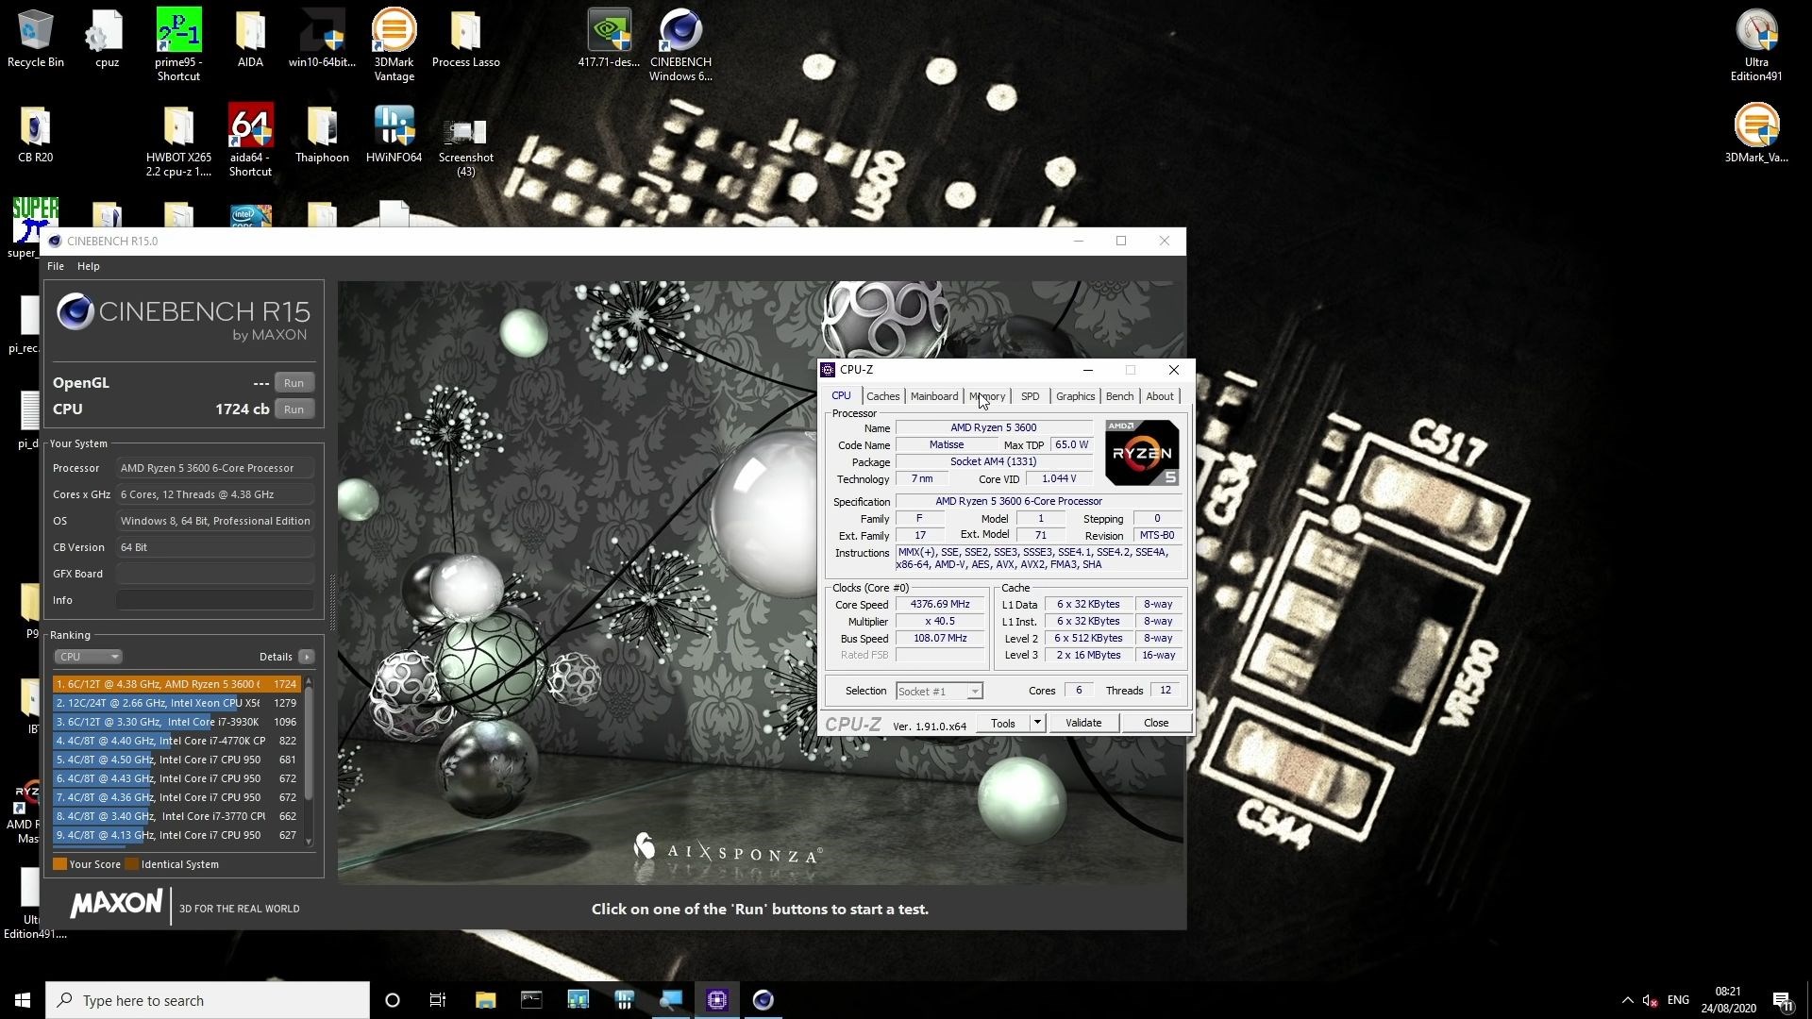Expand the Tools dropdown arrow
This screenshot has width=1812, height=1019.
[1037, 724]
